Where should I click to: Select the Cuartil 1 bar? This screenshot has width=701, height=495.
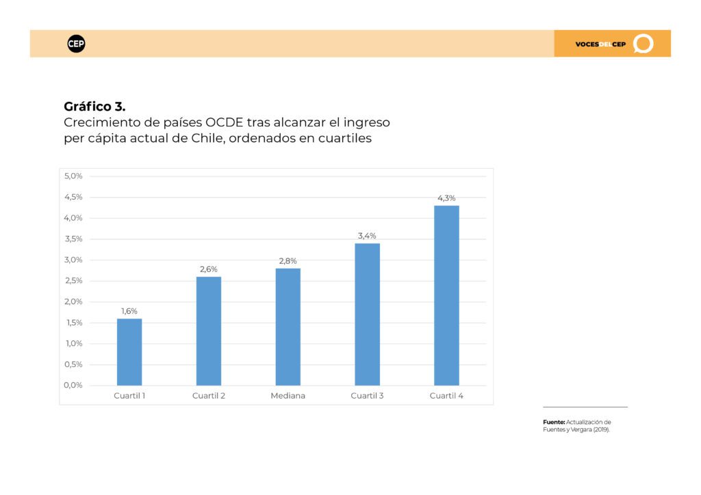[129, 351]
